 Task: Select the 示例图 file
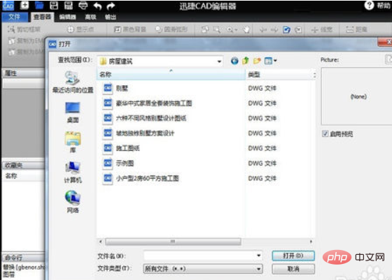coord(125,163)
